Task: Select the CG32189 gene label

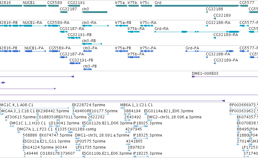Action: coord(222,15)
